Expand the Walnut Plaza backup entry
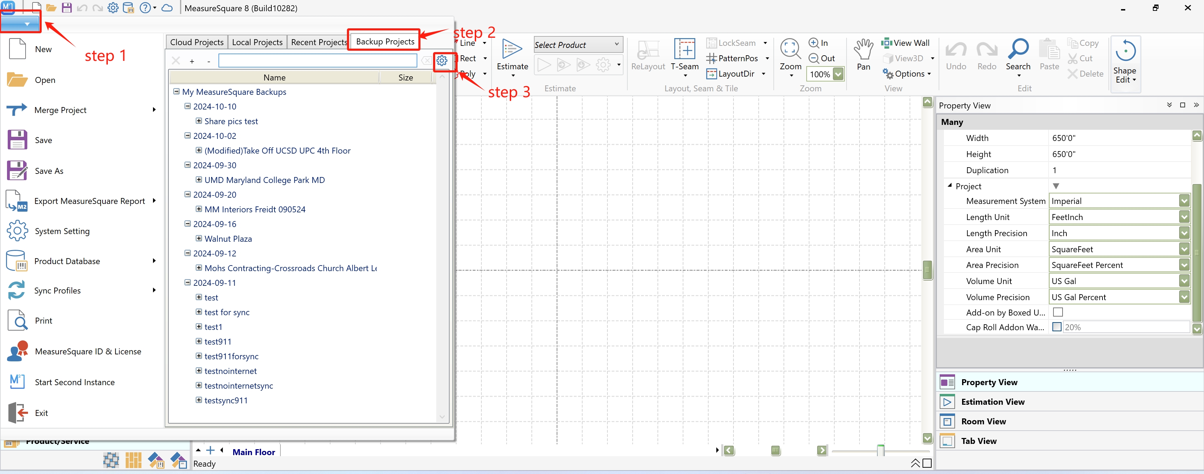Image resolution: width=1204 pixels, height=474 pixels. coord(199,239)
